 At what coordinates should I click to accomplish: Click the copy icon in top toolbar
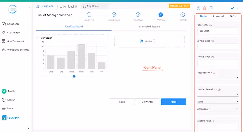(x=61, y=6)
